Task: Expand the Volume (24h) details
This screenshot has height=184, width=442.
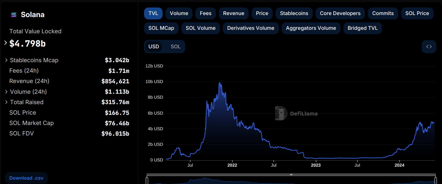Action: [6, 92]
